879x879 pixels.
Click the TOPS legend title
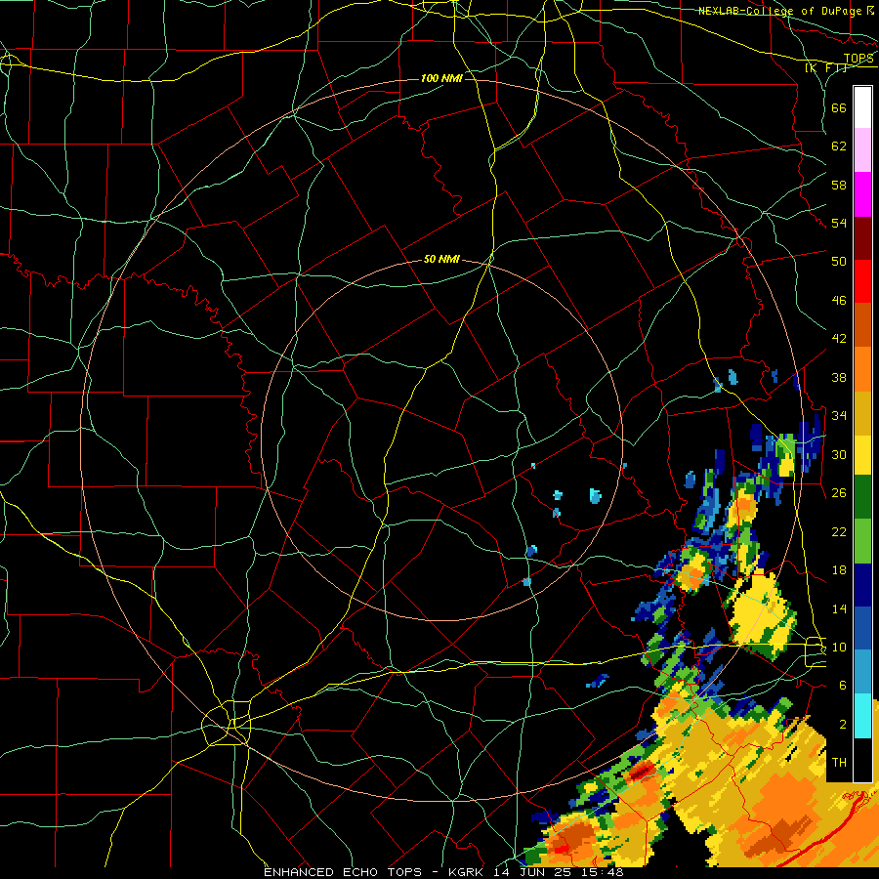click(x=858, y=59)
